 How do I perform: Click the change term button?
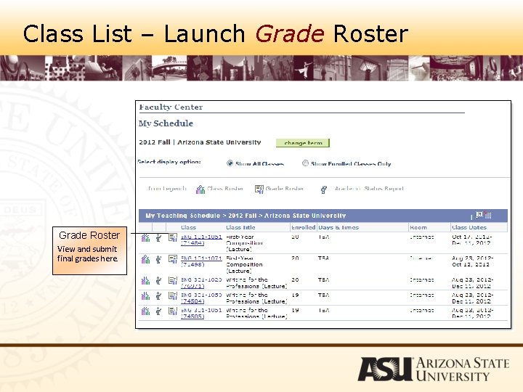click(x=303, y=143)
